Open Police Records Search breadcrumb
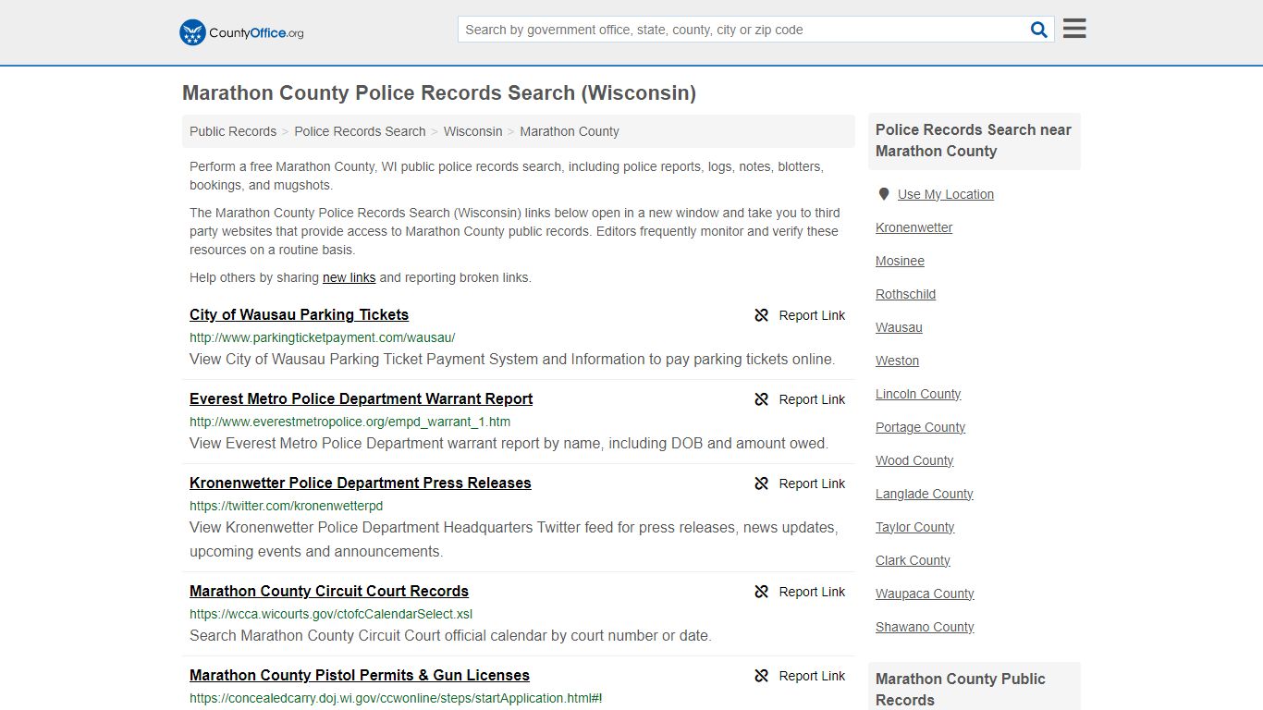Screen dimensions: 1263x710 tap(360, 131)
